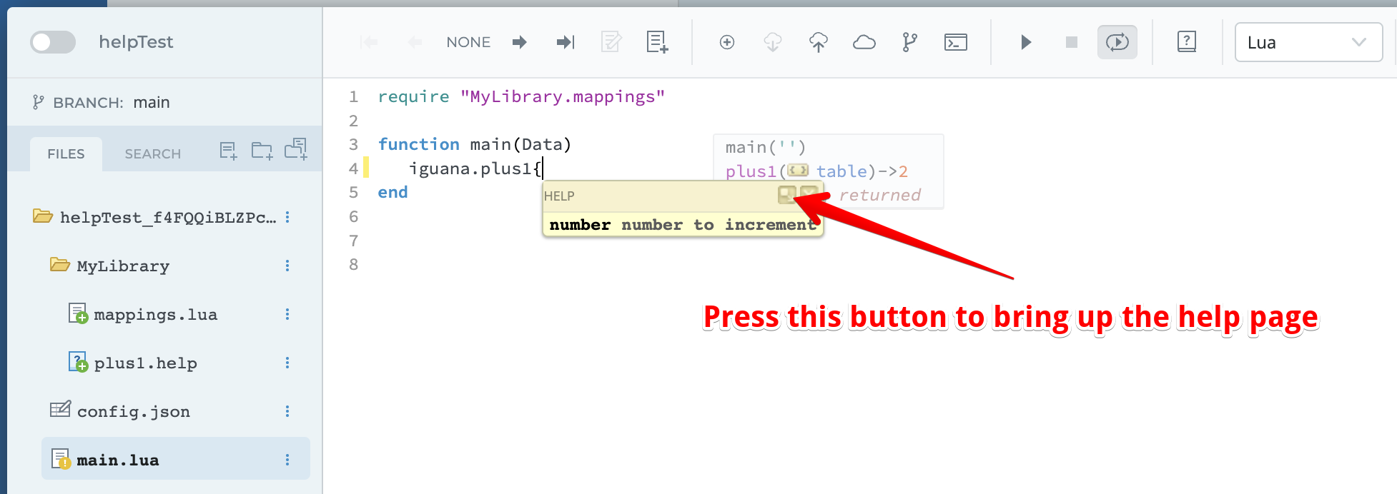Click the run play button
This screenshot has height=494, width=1397.
(x=1026, y=42)
